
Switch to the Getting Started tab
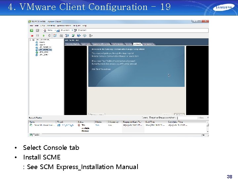(x=73, y=44)
